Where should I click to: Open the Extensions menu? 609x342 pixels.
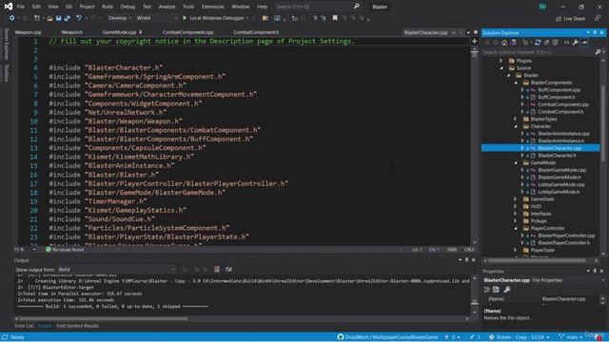click(213, 7)
